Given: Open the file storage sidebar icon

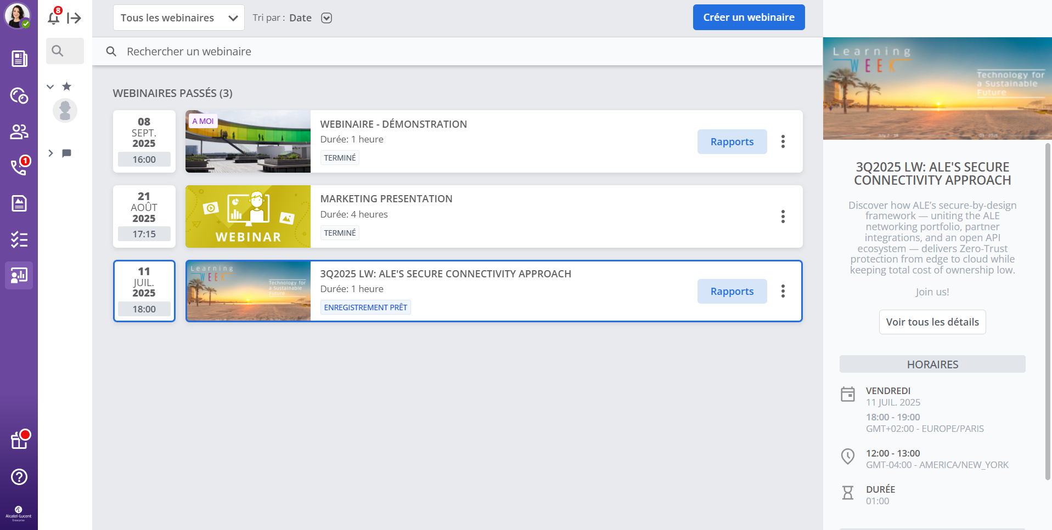Looking at the screenshot, I should (x=19, y=203).
